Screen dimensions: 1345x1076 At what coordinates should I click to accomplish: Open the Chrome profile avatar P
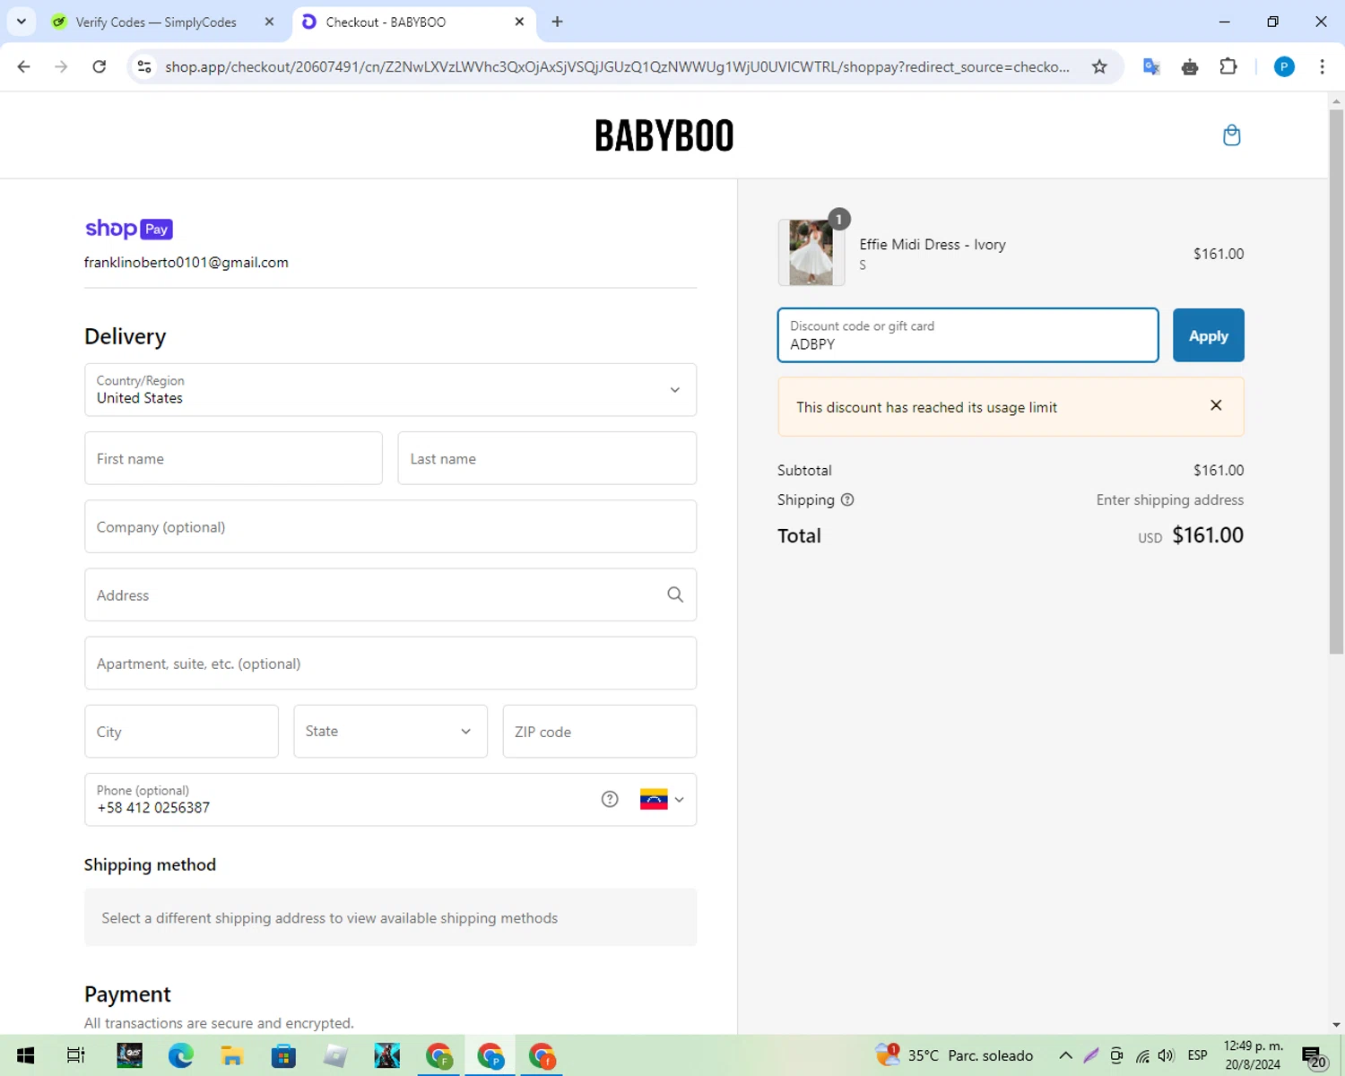point(1284,66)
